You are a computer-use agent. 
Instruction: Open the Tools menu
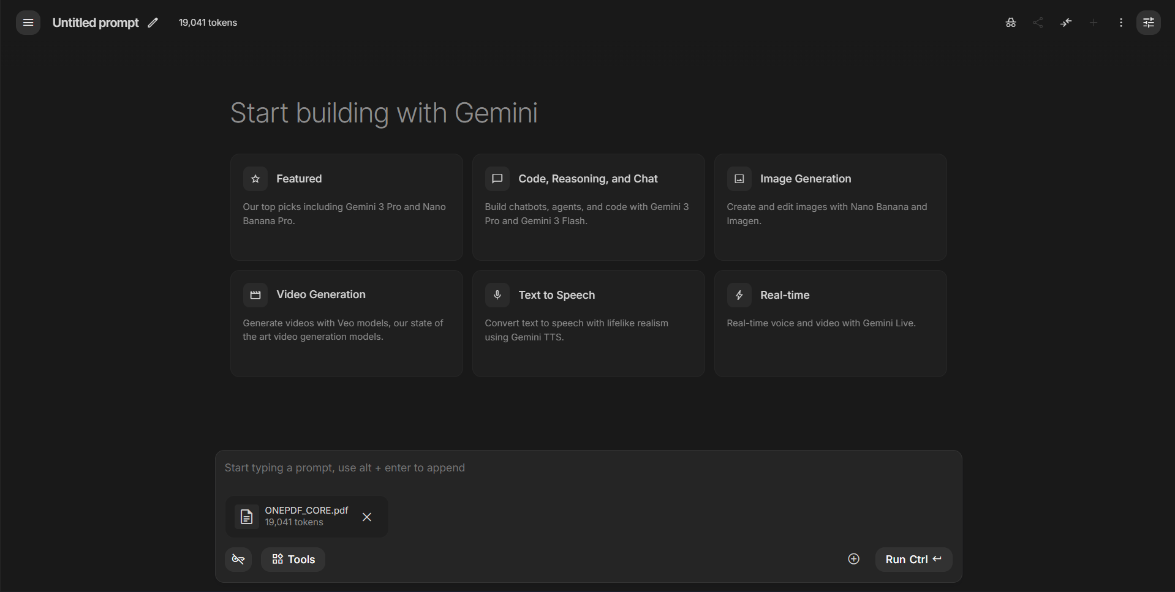[292, 559]
